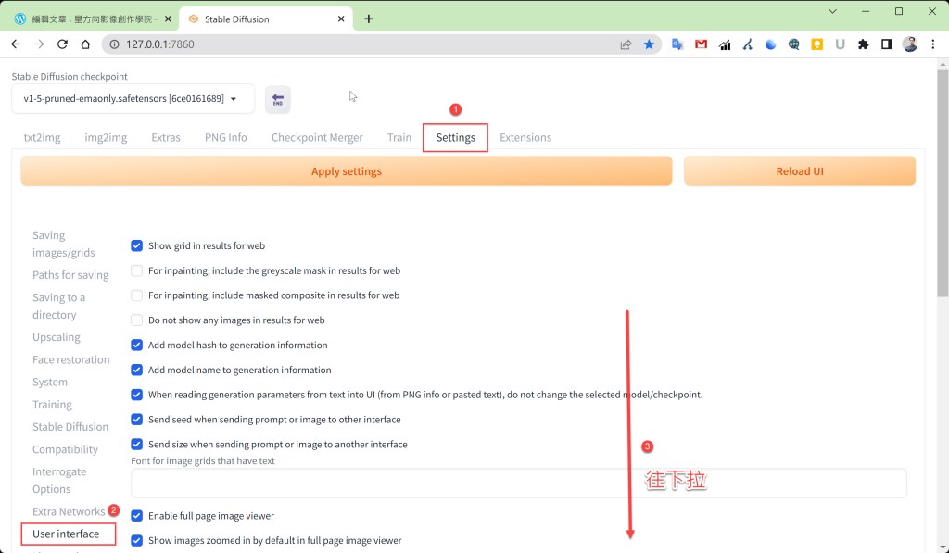Open the Chrome side panel icon
Viewport: 949px width, 553px height.
pyautogui.click(x=886, y=44)
